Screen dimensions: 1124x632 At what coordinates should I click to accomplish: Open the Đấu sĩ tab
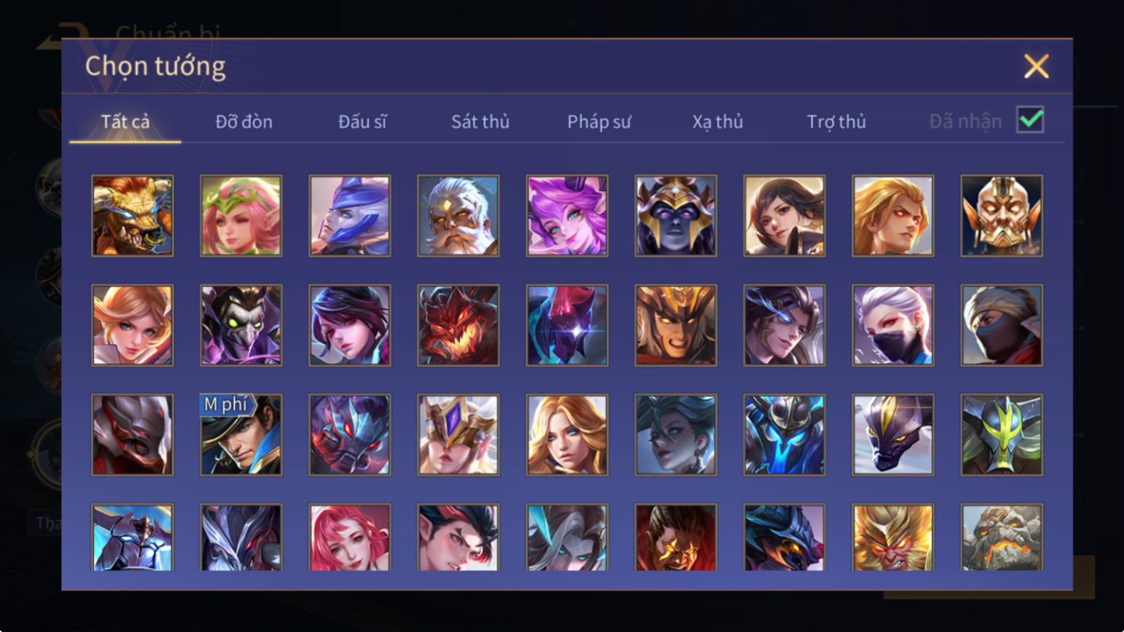362,122
